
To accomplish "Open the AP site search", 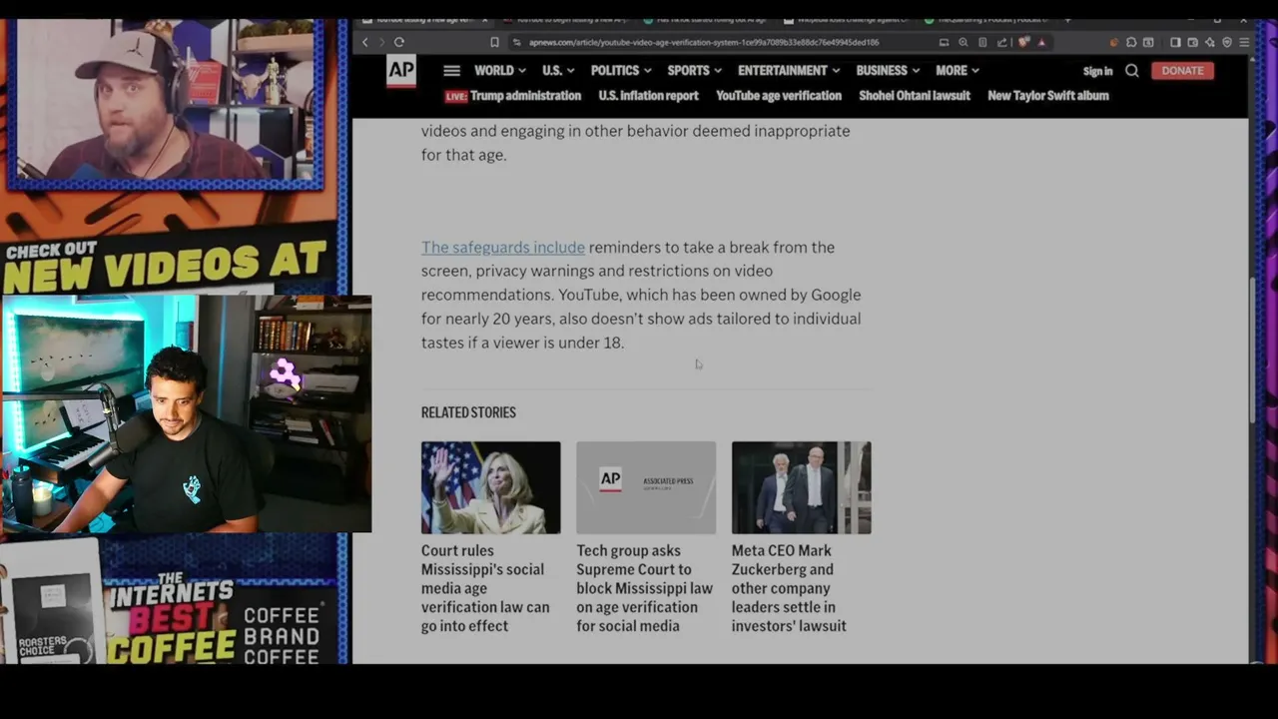I will tap(1132, 71).
